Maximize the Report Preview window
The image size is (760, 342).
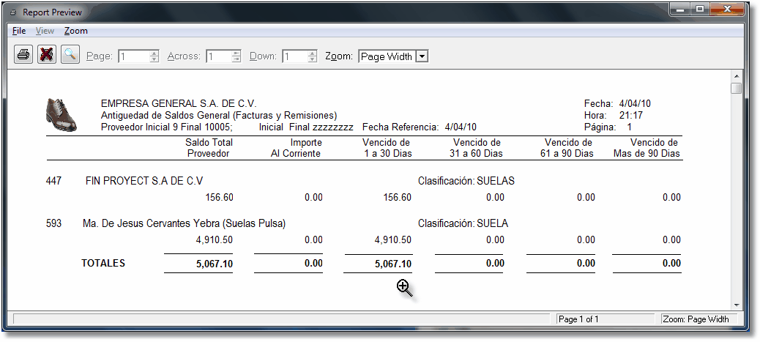tap(700, 11)
